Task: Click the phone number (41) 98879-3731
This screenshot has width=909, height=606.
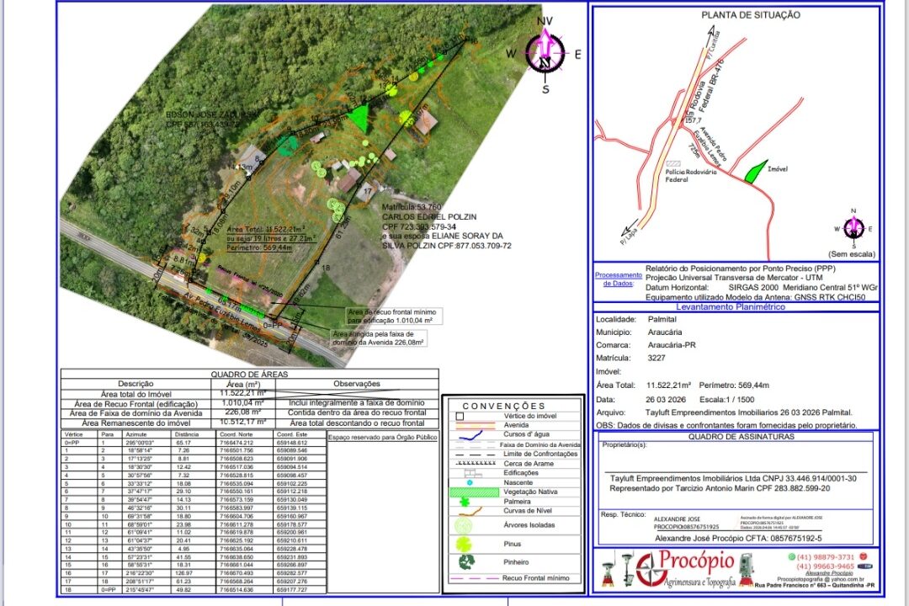Action: 826,556
